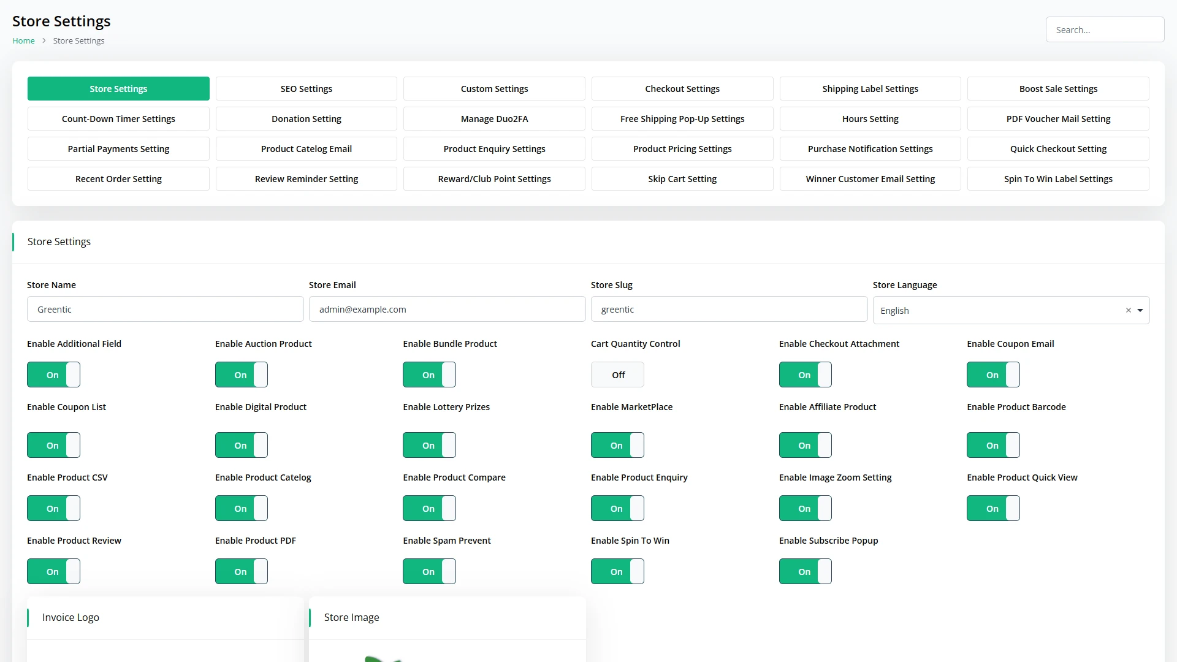Focus the Search box at top right
1177x662 pixels.
pyautogui.click(x=1105, y=29)
